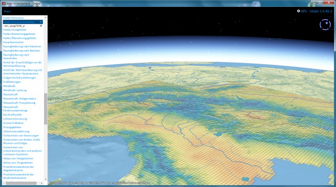Select the Hades Panorama map
Image resolution: width=336 pixels, height=187 pixels.
13,18
